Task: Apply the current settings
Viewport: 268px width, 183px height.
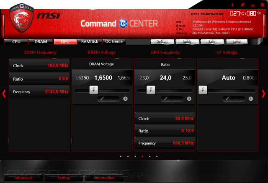Action: point(187,42)
